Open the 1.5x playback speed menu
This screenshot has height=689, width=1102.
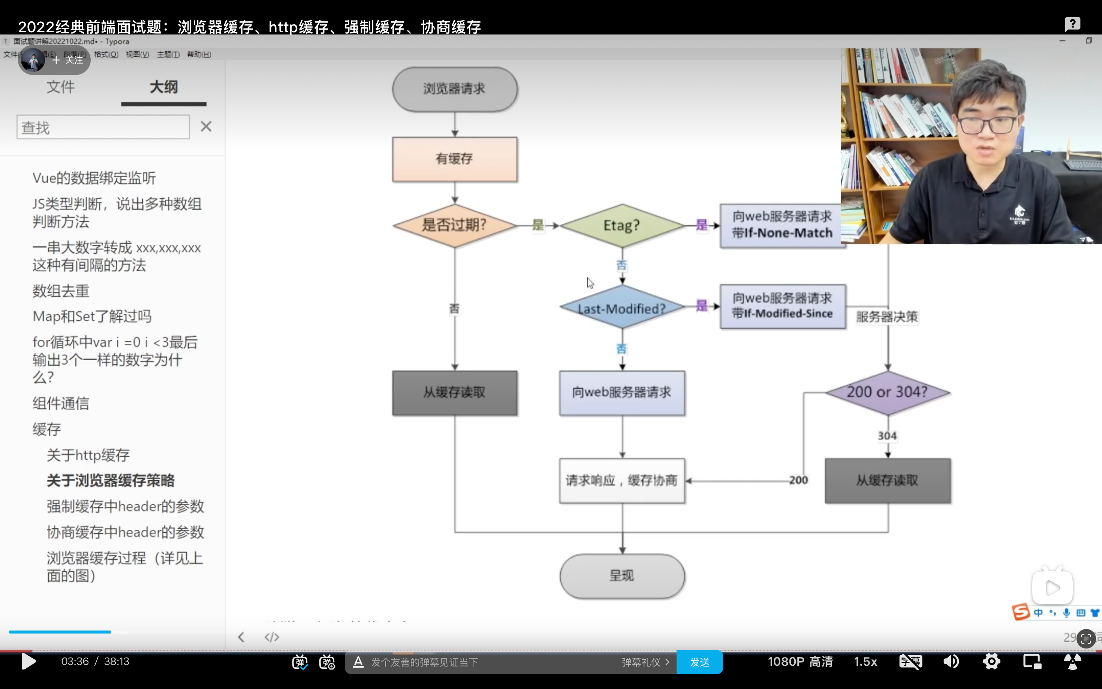(865, 661)
